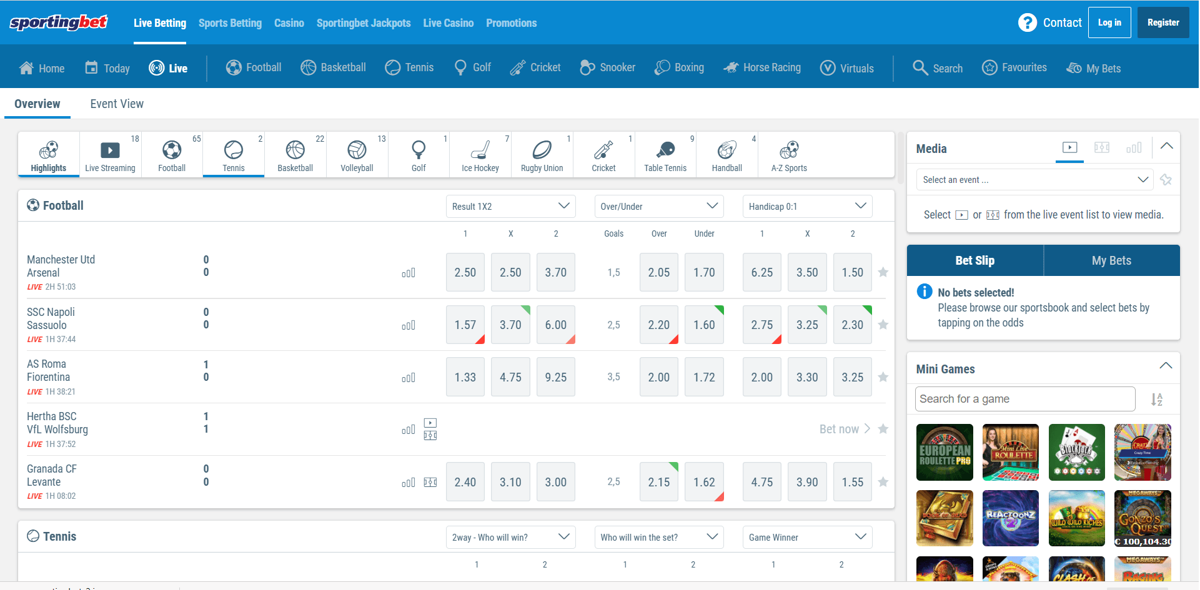Viewport: 1200px width, 590px height.
Task: Launch the European Roulette Pro mini game
Action: pos(945,452)
